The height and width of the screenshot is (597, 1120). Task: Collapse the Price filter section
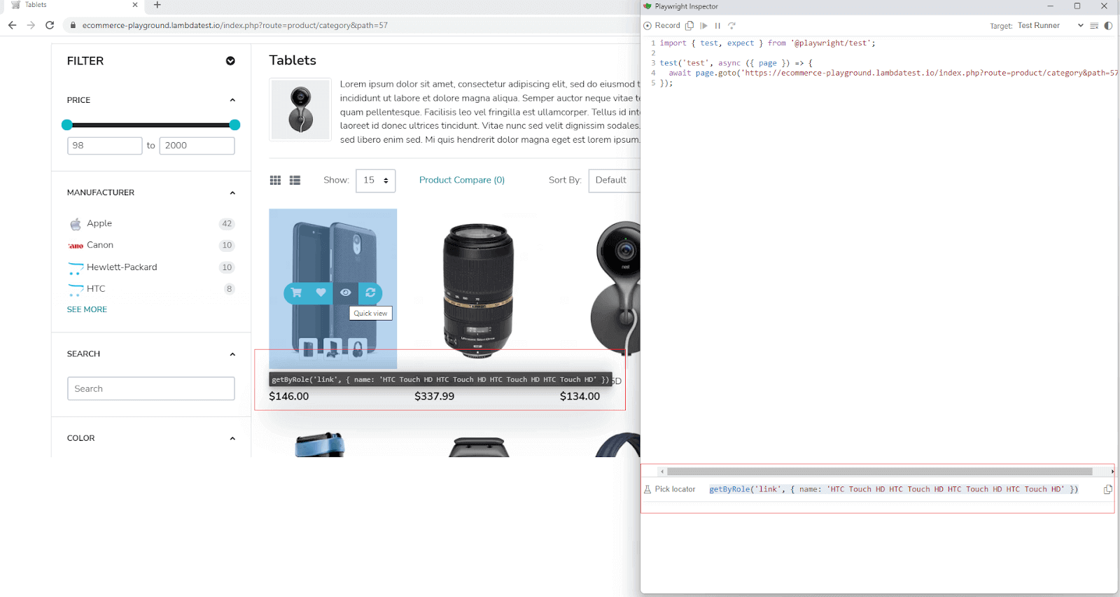(x=232, y=100)
